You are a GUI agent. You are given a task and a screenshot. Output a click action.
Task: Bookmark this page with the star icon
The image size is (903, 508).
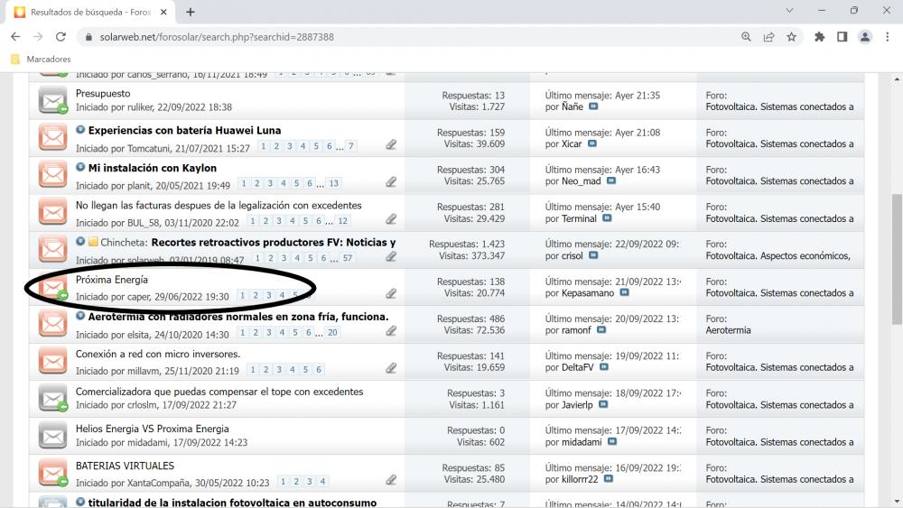(x=791, y=37)
